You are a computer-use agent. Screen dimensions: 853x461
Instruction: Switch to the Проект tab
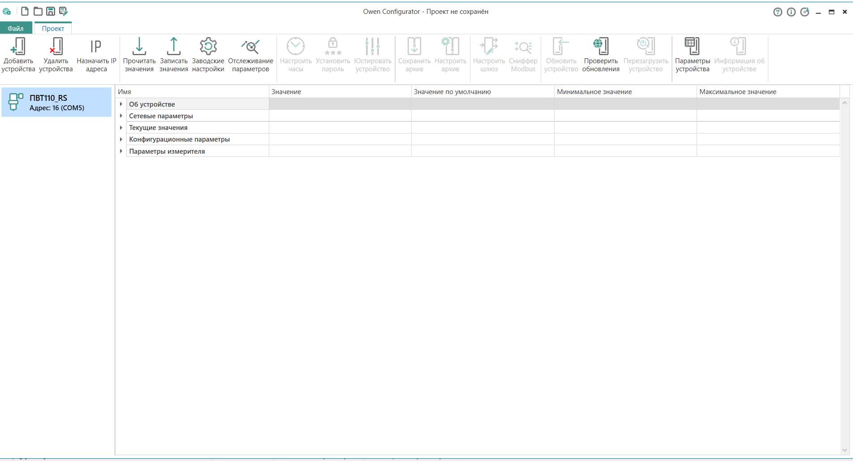click(x=53, y=28)
